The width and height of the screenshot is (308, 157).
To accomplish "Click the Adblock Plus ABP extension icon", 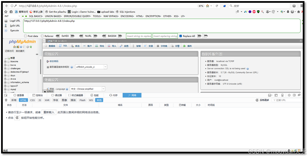I will pyautogui.click(x=254, y=12).
